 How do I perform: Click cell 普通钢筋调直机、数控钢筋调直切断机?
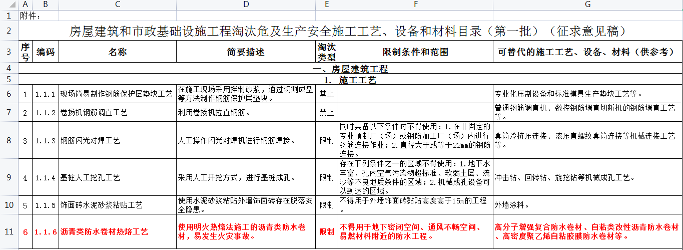click(588, 112)
